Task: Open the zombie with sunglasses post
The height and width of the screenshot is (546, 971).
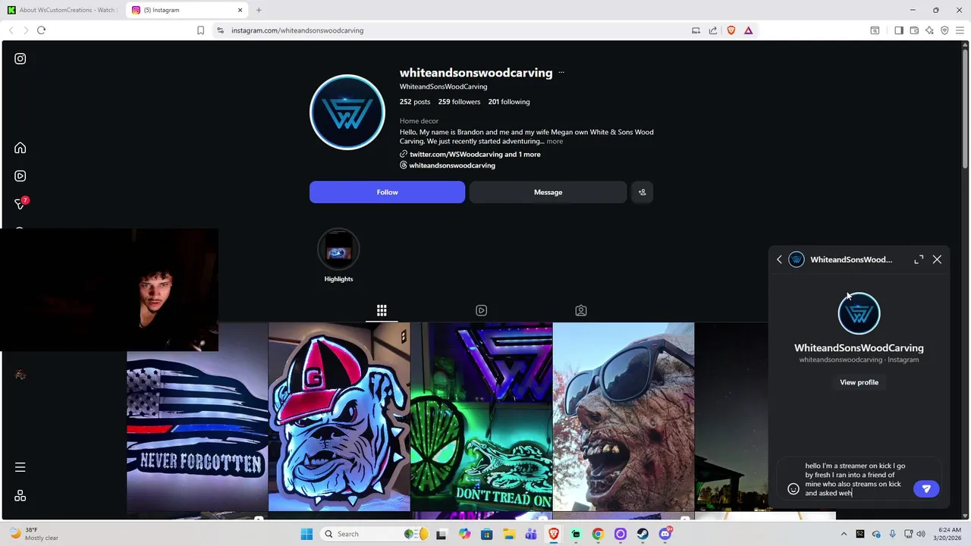Action: tap(624, 417)
